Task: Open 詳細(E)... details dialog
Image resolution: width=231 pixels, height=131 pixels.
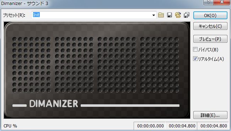Action: tap(210, 115)
